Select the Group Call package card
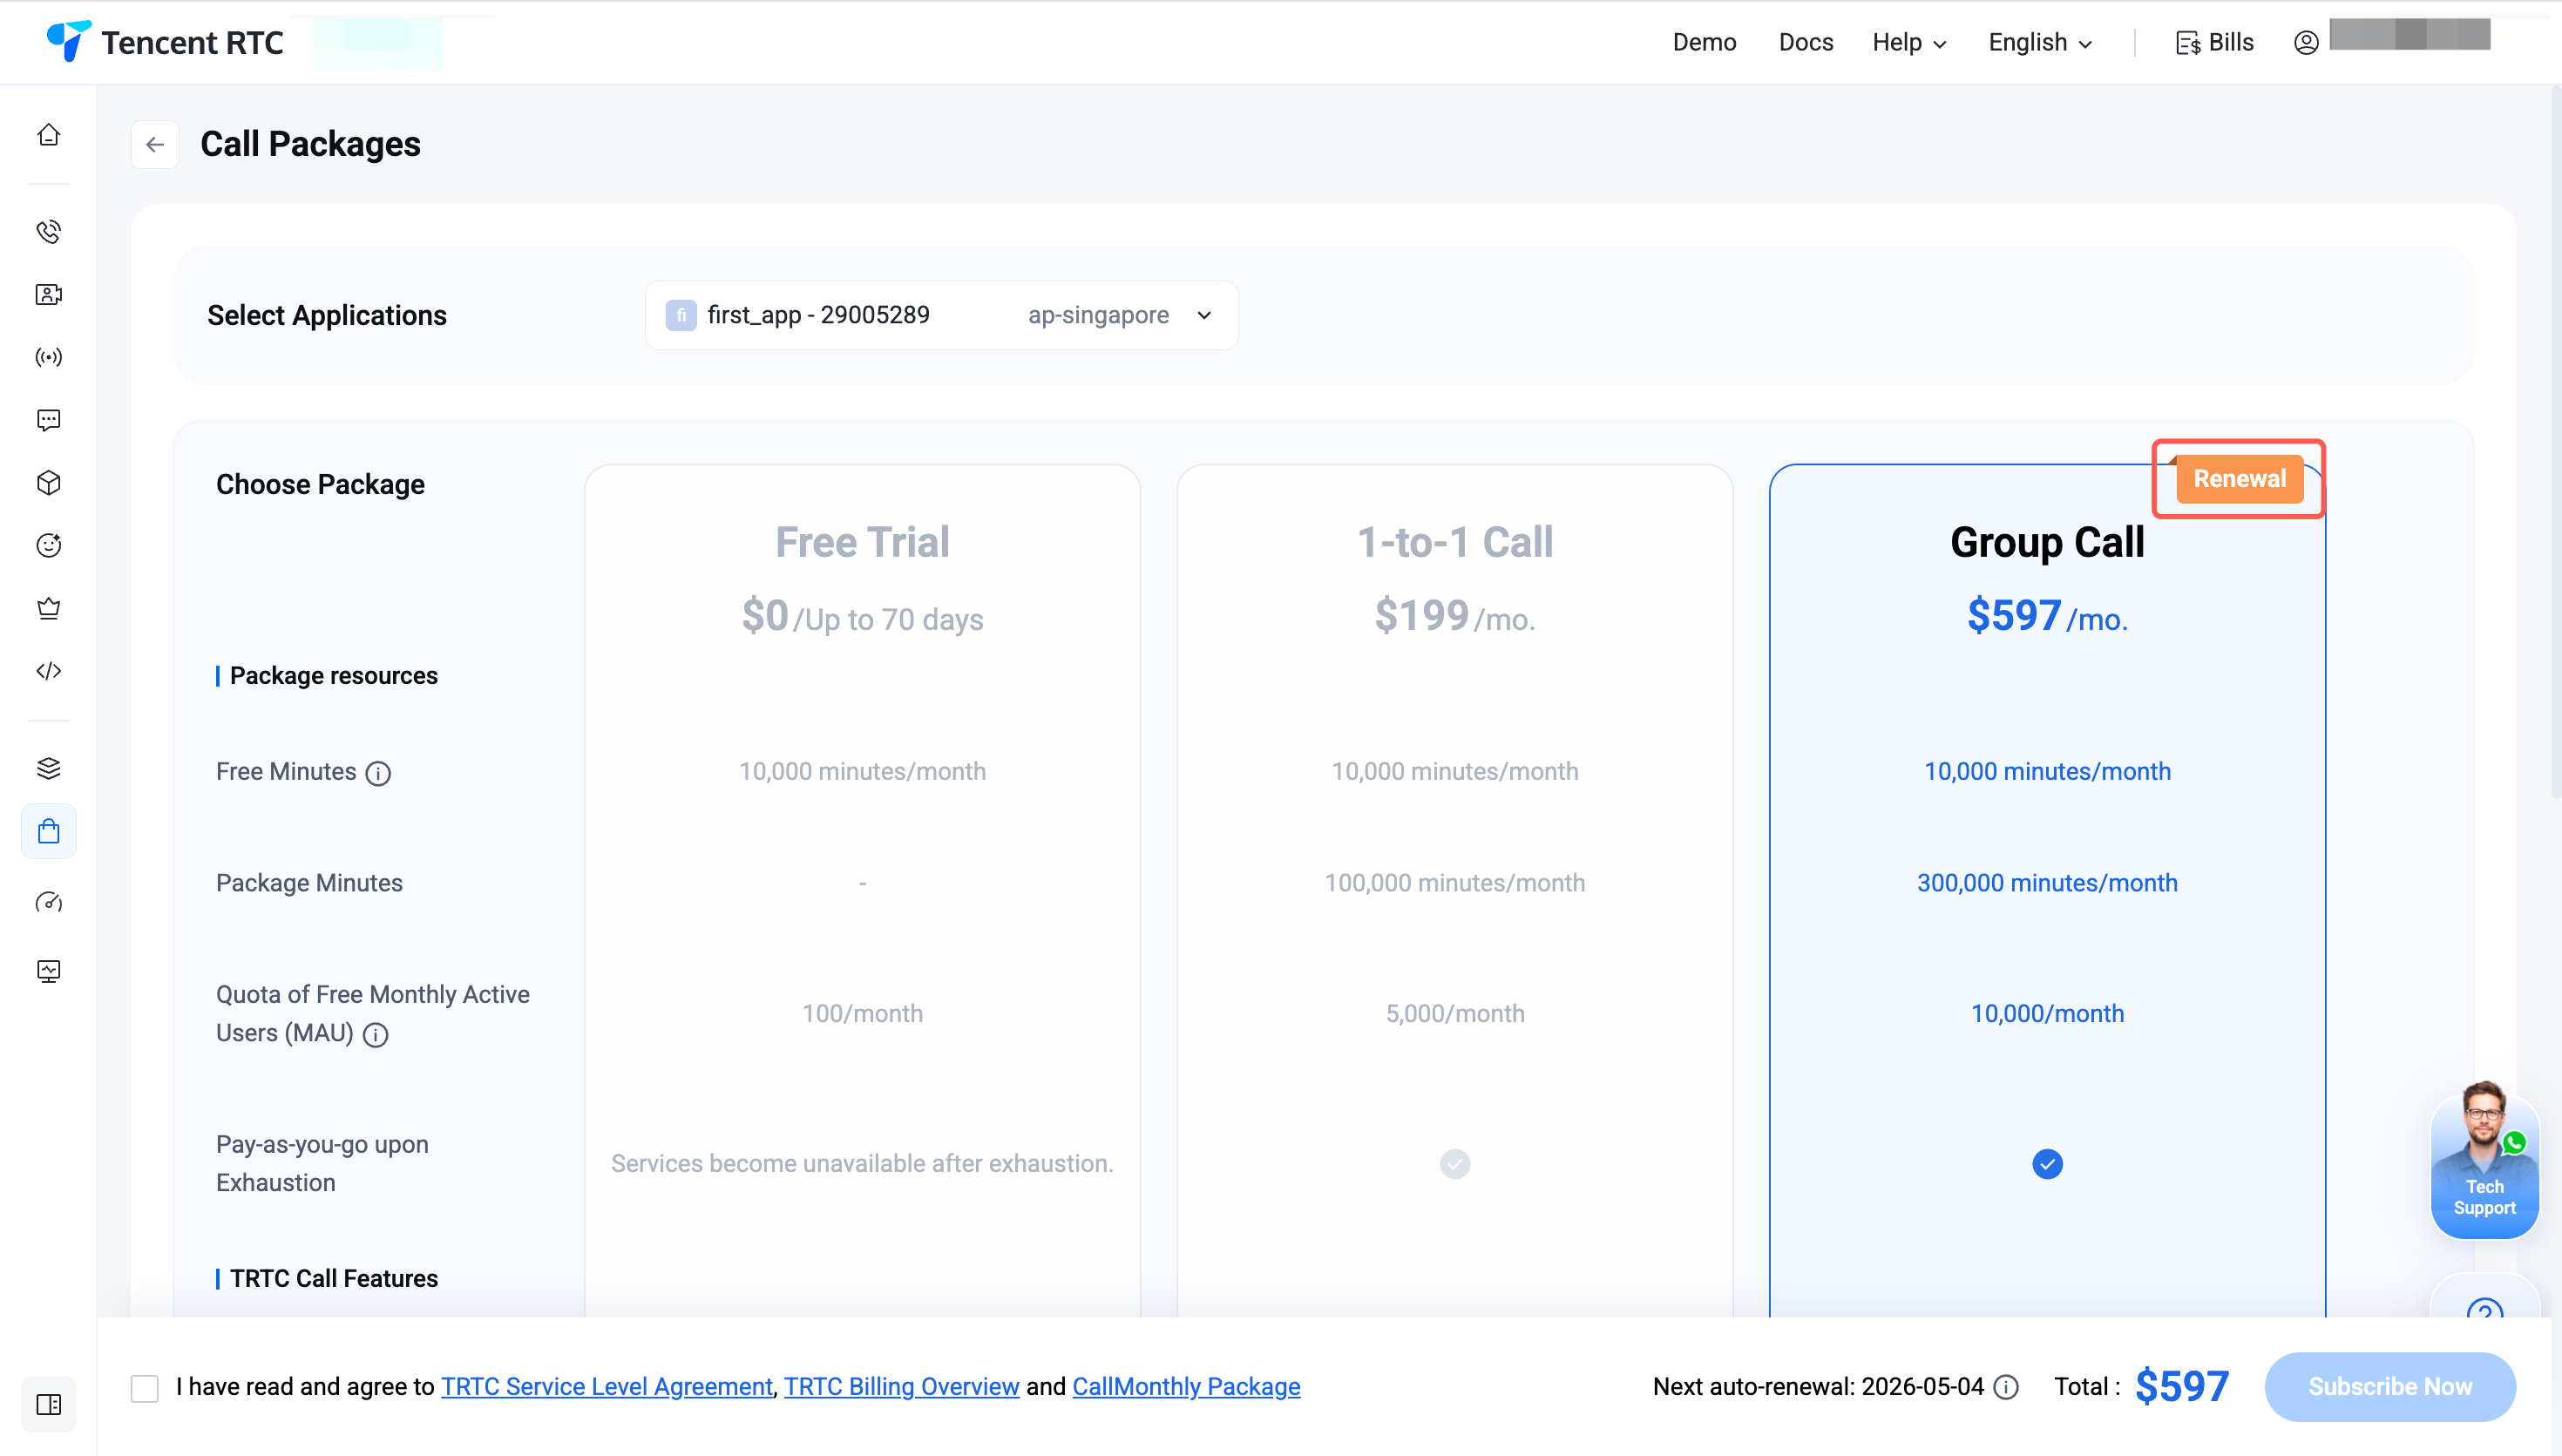The image size is (2562, 1456). point(2047,890)
